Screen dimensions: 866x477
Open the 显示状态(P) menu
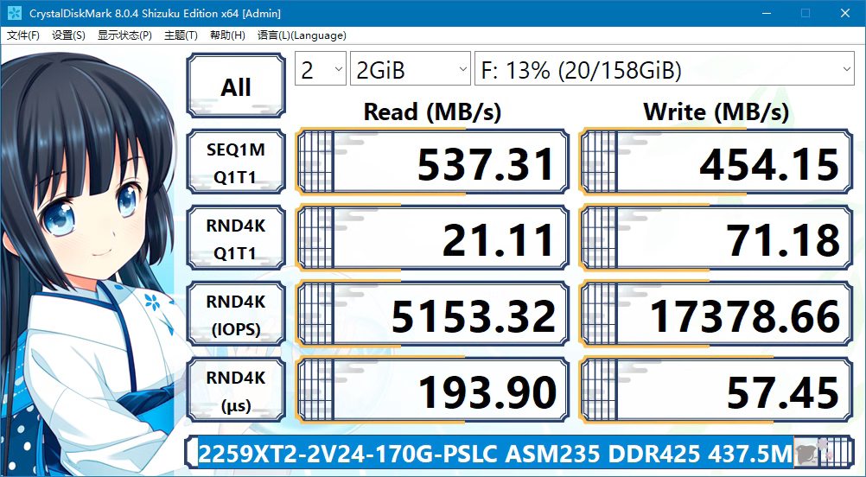pyautogui.click(x=124, y=35)
